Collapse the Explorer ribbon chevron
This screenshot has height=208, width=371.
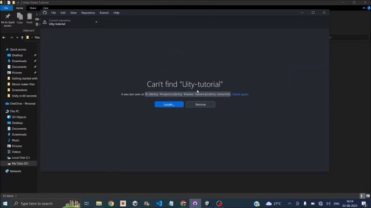coord(364,8)
